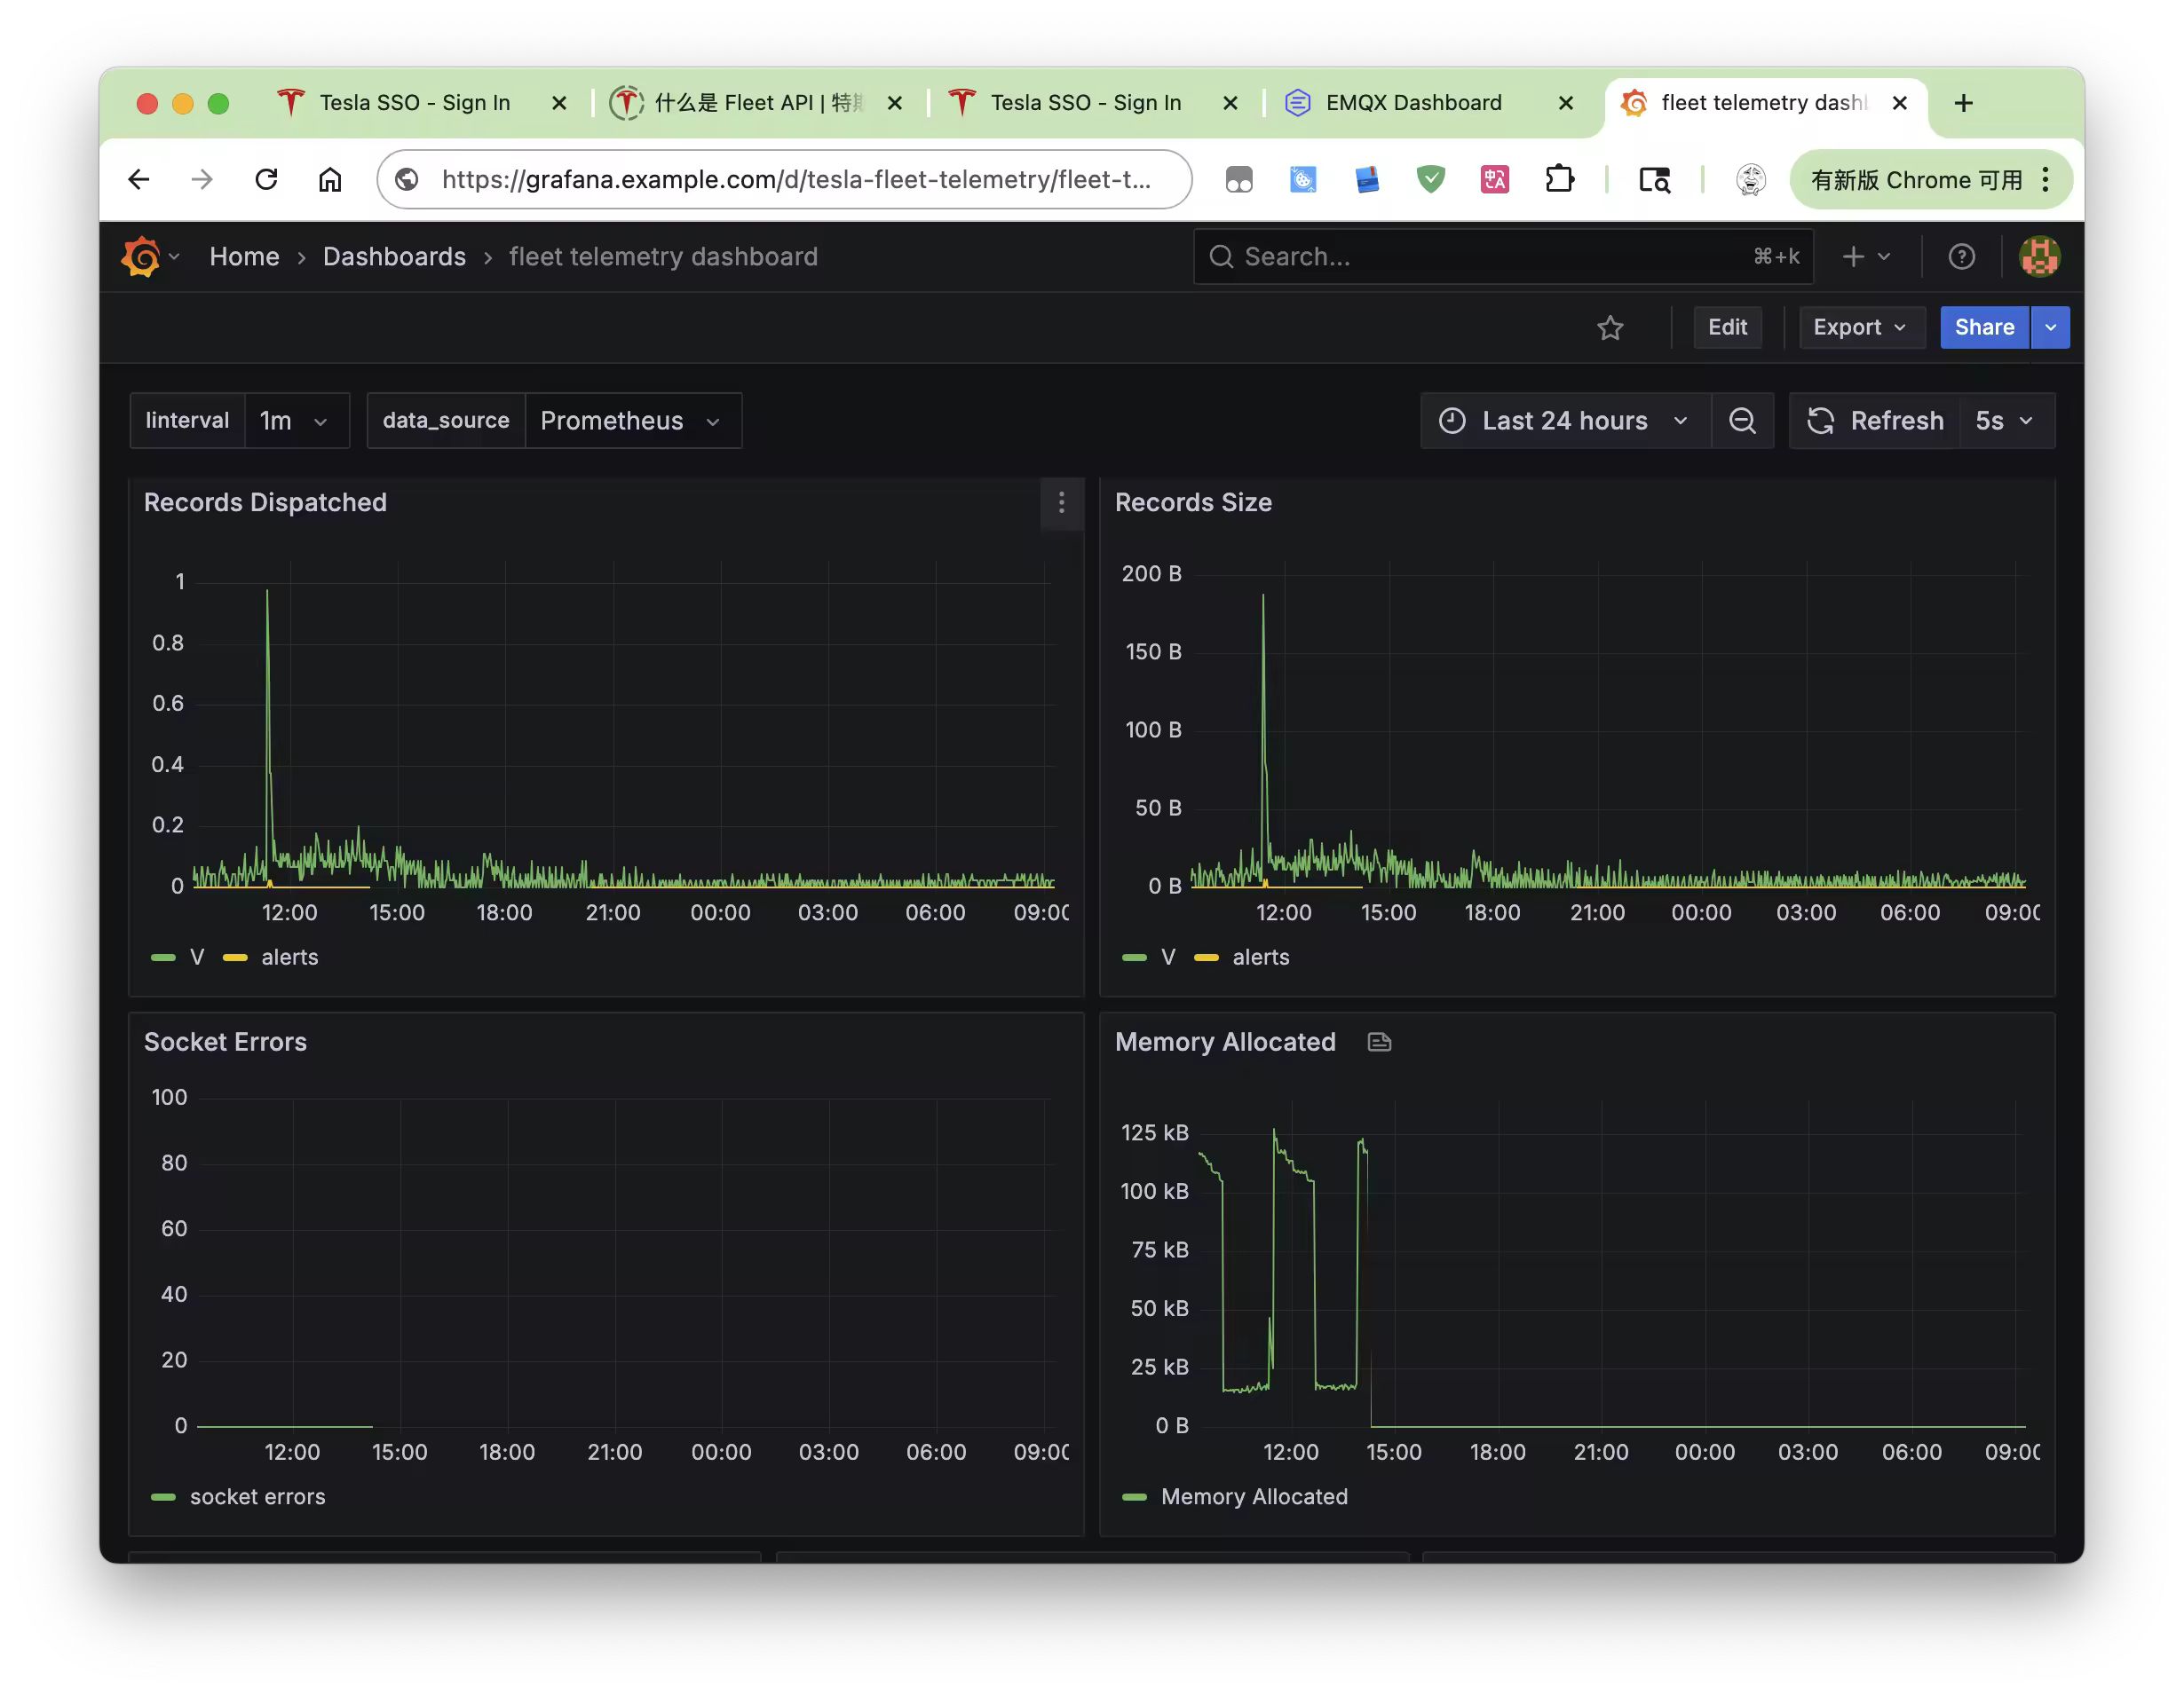Click the browser back arrow
Viewport: 2184px width, 1695px height.
tap(139, 180)
